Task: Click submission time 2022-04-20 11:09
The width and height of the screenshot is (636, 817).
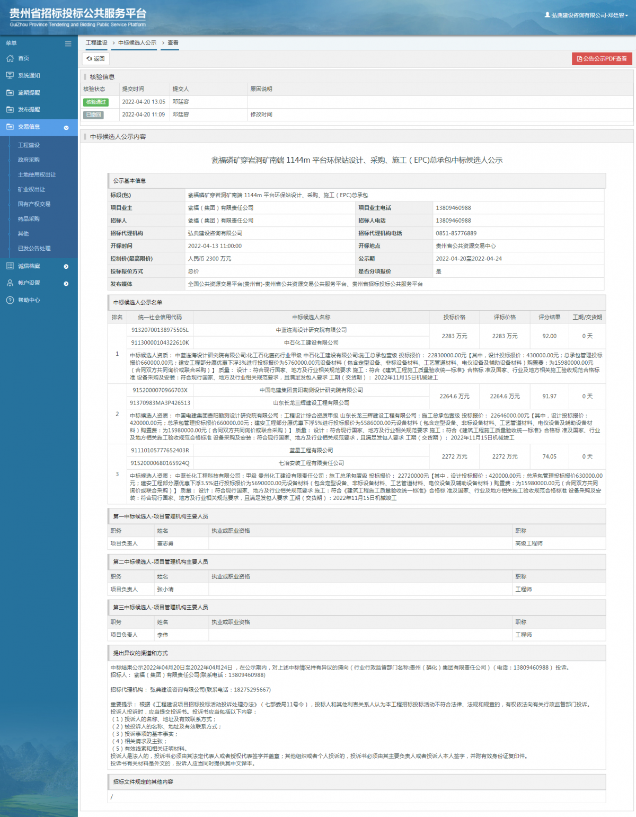Action: pyautogui.click(x=144, y=115)
